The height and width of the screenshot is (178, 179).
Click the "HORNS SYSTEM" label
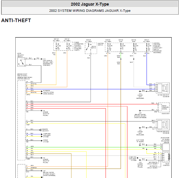click(46, 141)
